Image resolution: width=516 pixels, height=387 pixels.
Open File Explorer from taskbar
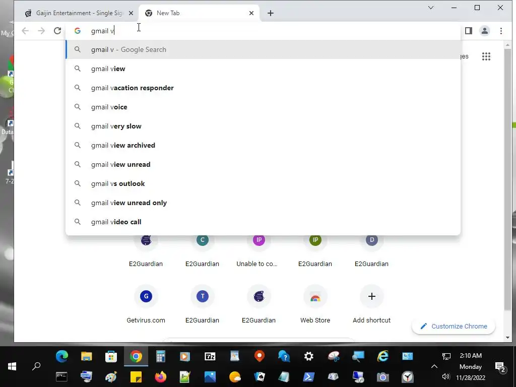(x=87, y=356)
